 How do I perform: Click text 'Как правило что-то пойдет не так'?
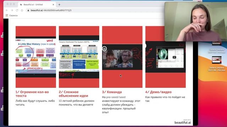pyautogui.click(x=165, y=99)
